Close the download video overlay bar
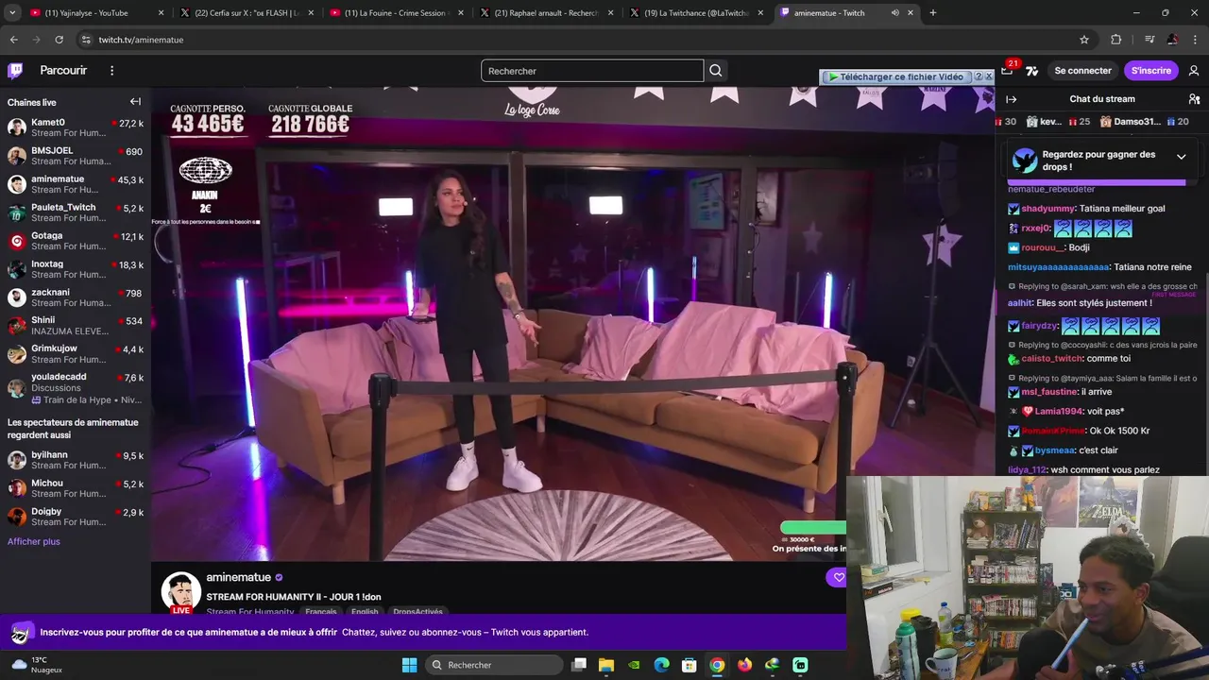1209x680 pixels. (989, 76)
